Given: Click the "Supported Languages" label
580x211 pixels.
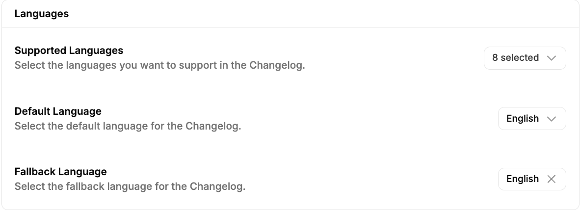Looking at the screenshot, I should (x=69, y=51).
